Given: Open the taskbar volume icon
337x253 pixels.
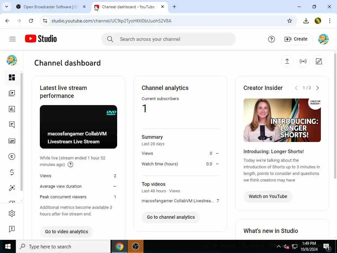Looking at the screenshot, I should click(286, 246).
